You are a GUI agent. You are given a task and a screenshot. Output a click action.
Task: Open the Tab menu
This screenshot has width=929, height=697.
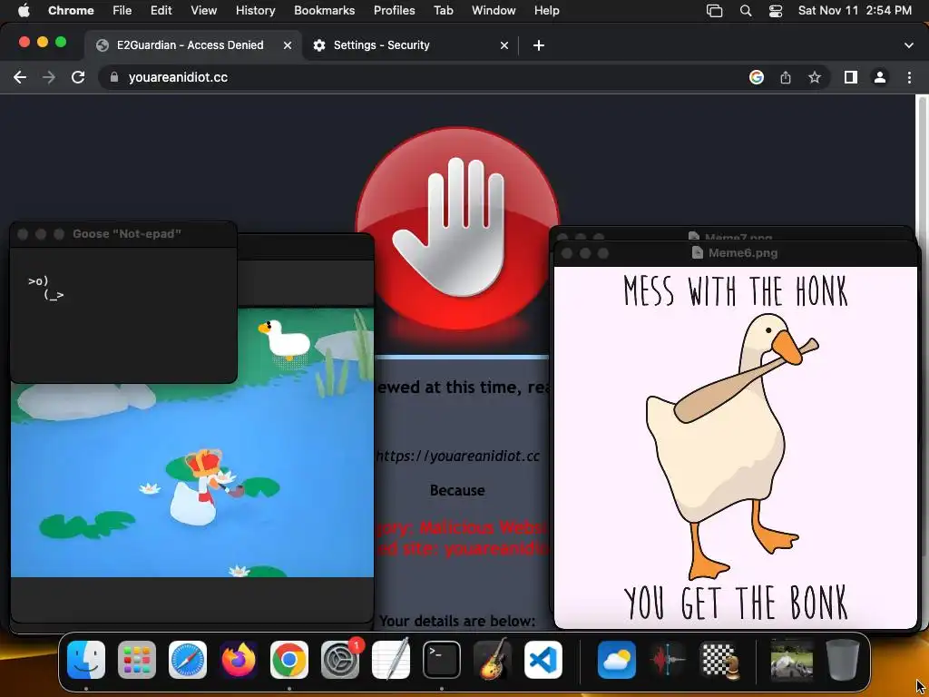443,11
